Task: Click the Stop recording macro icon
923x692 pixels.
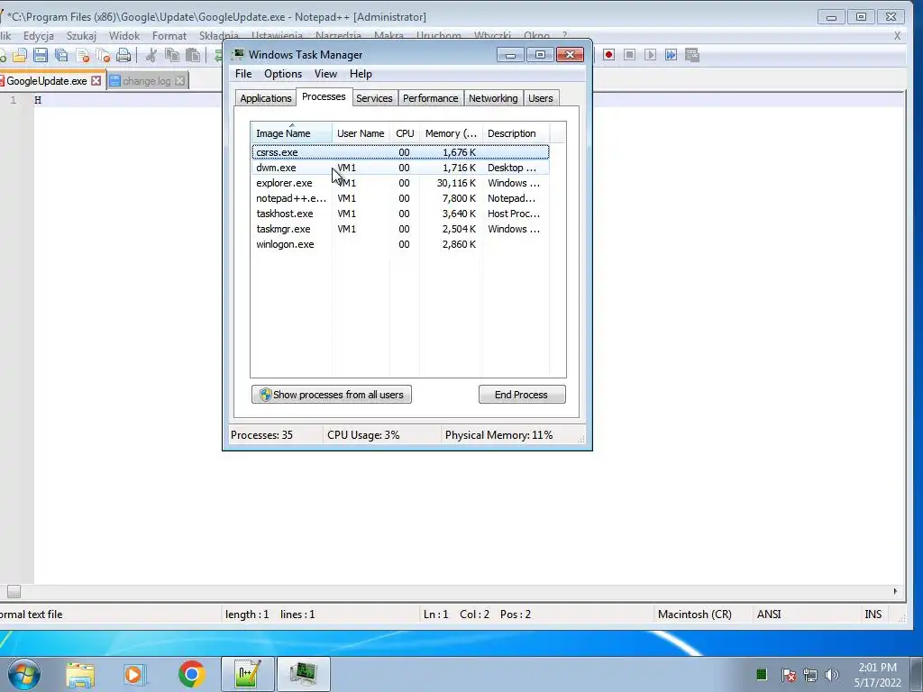Action: tap(629, 55)
